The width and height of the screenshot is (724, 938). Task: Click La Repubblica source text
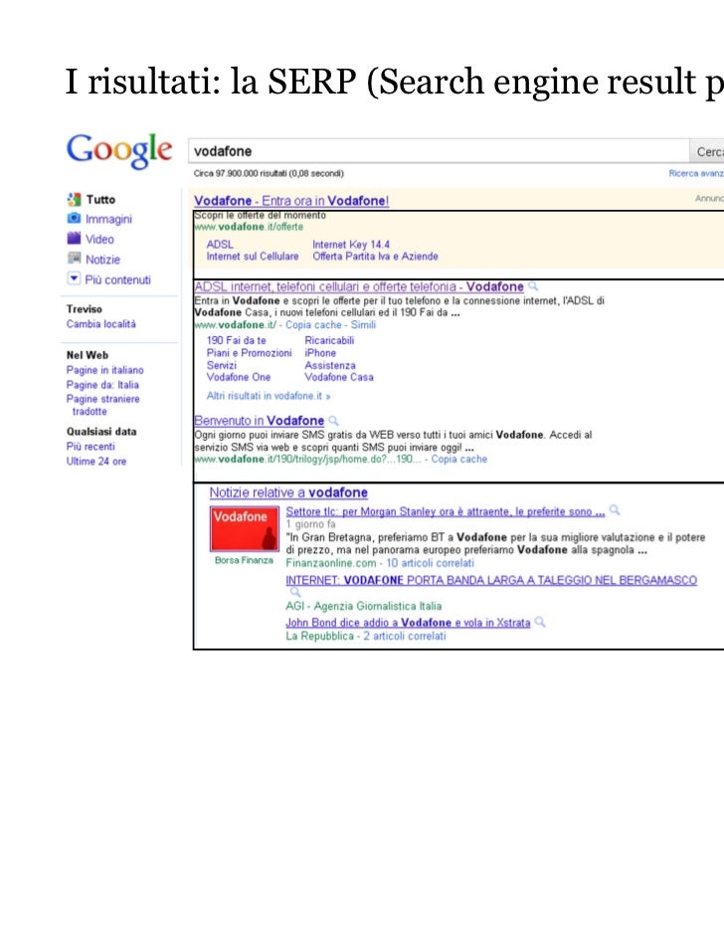(320, 636)
